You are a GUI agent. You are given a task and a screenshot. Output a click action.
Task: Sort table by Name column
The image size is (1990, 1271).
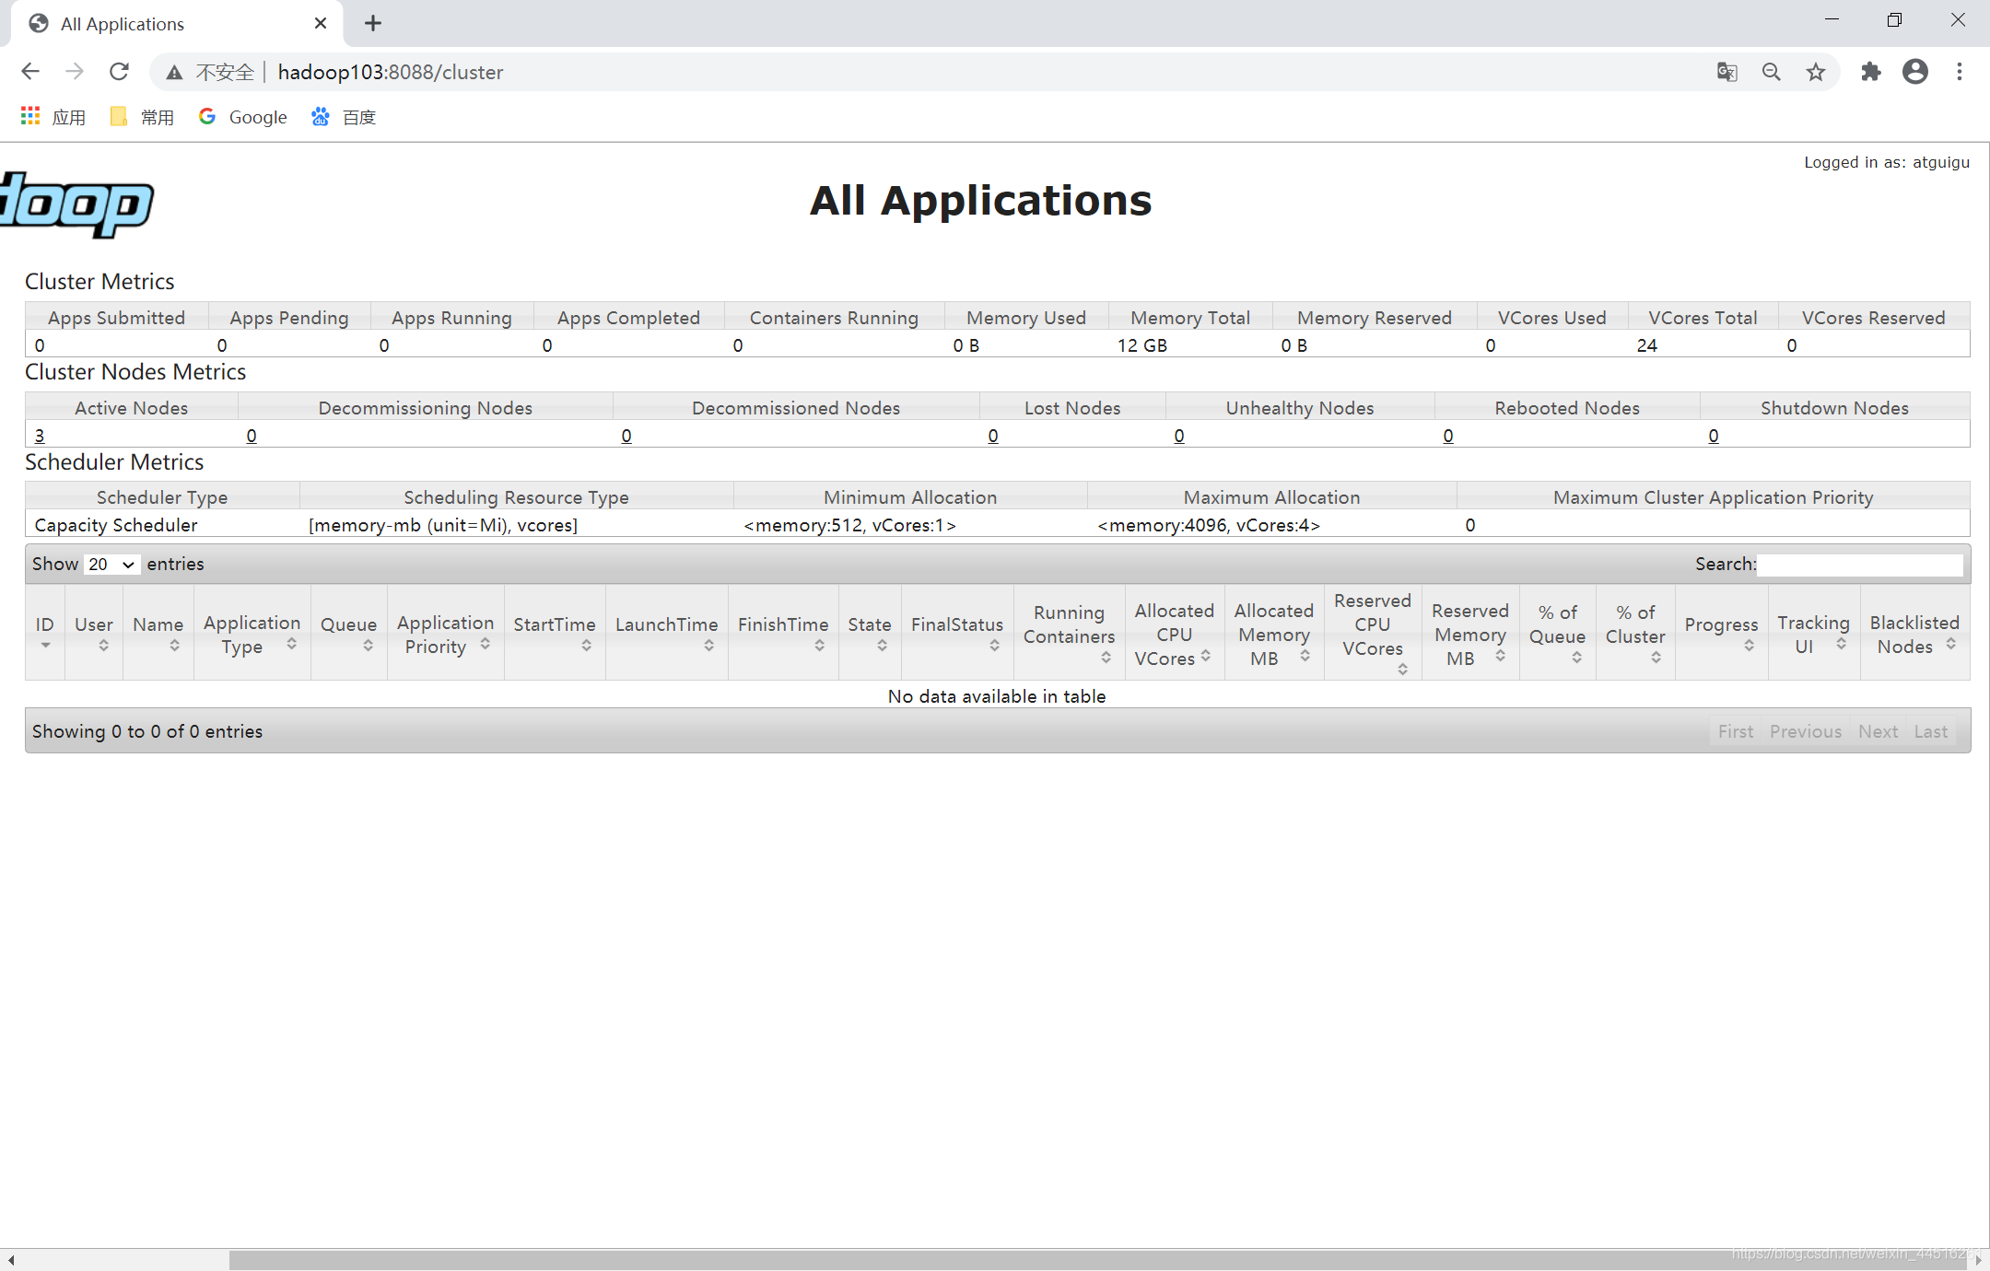pos(158,633)
